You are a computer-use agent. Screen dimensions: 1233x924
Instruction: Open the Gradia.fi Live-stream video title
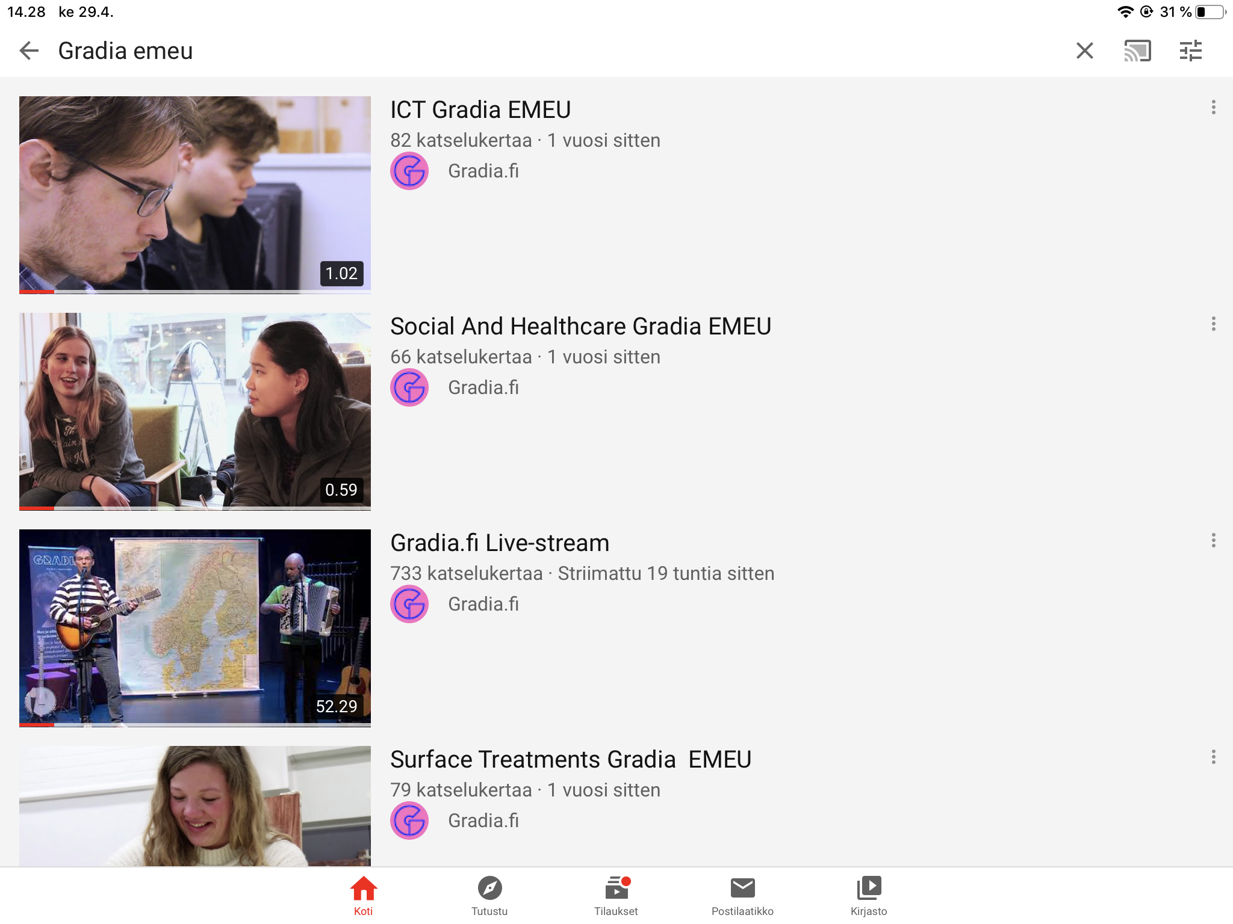(x=500, y=543)
